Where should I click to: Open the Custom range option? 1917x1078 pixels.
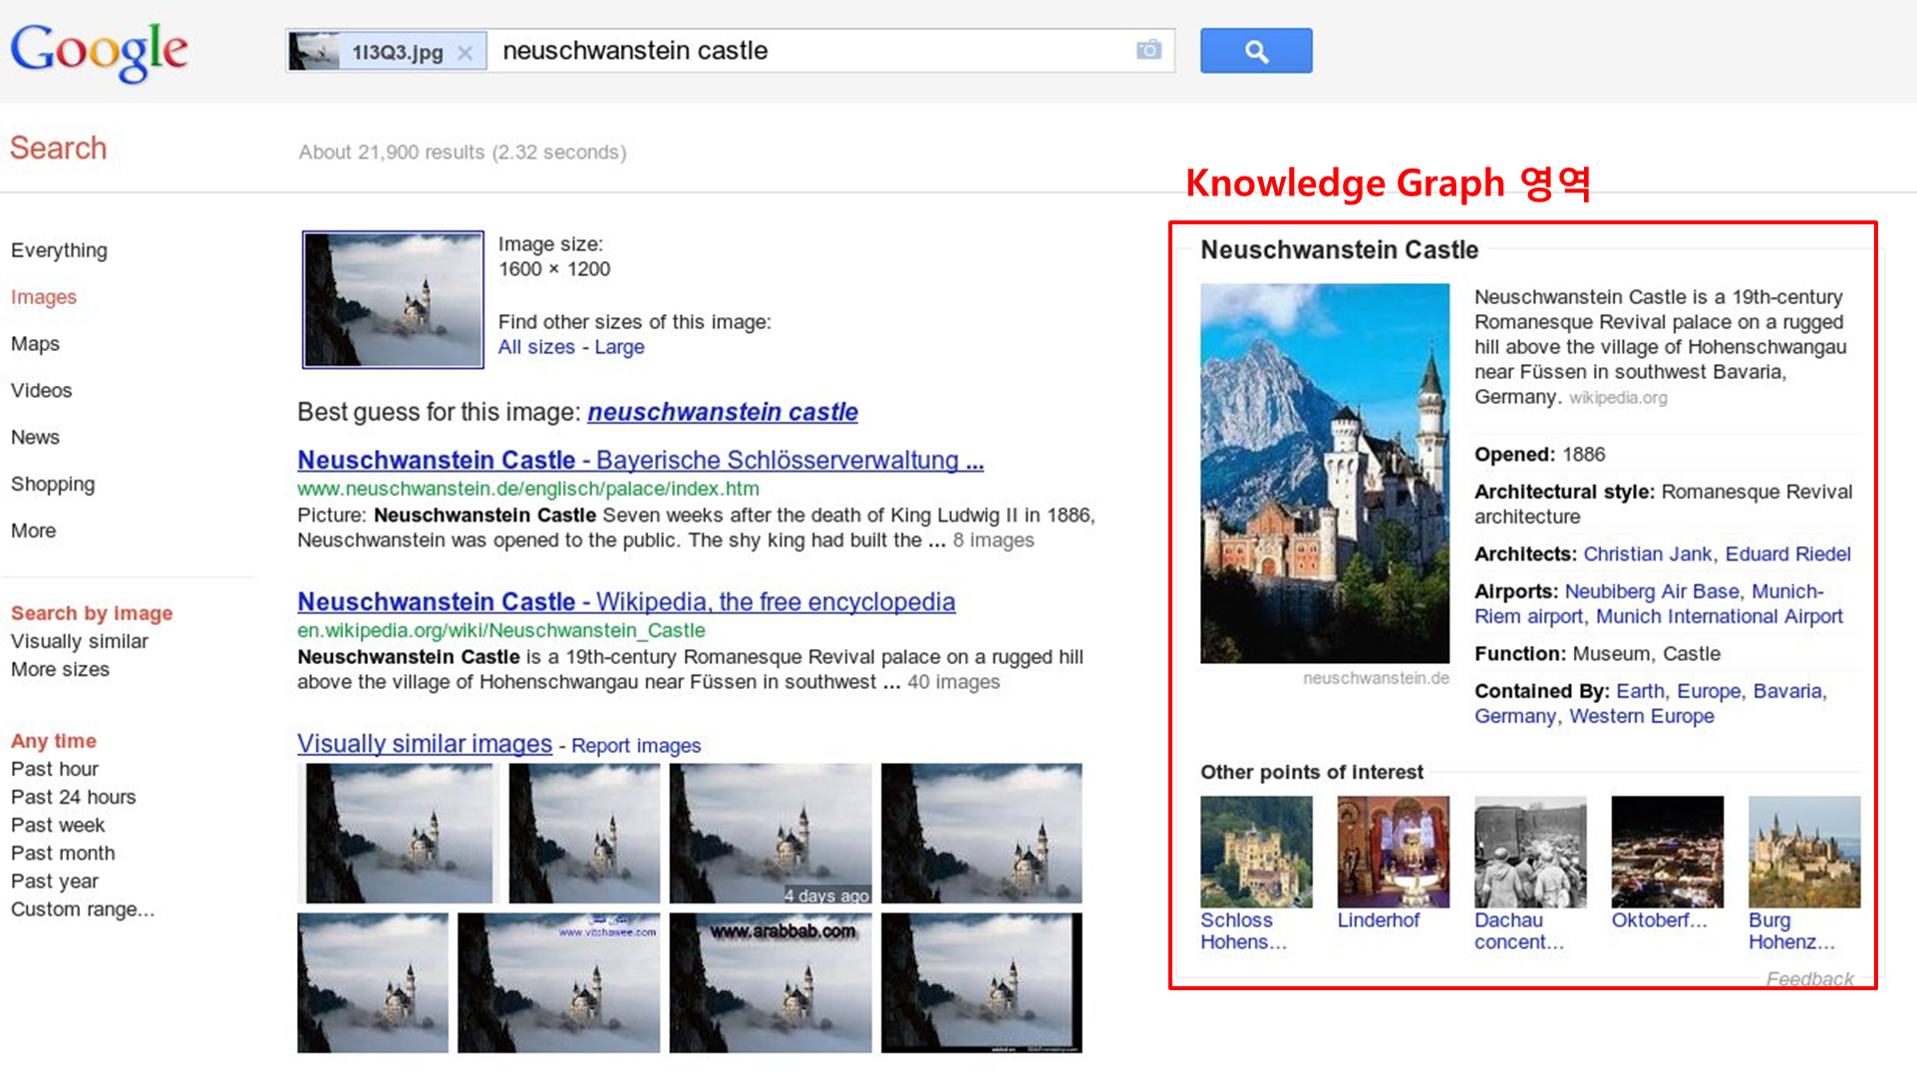pyautogui.click(x=83, y=909)
